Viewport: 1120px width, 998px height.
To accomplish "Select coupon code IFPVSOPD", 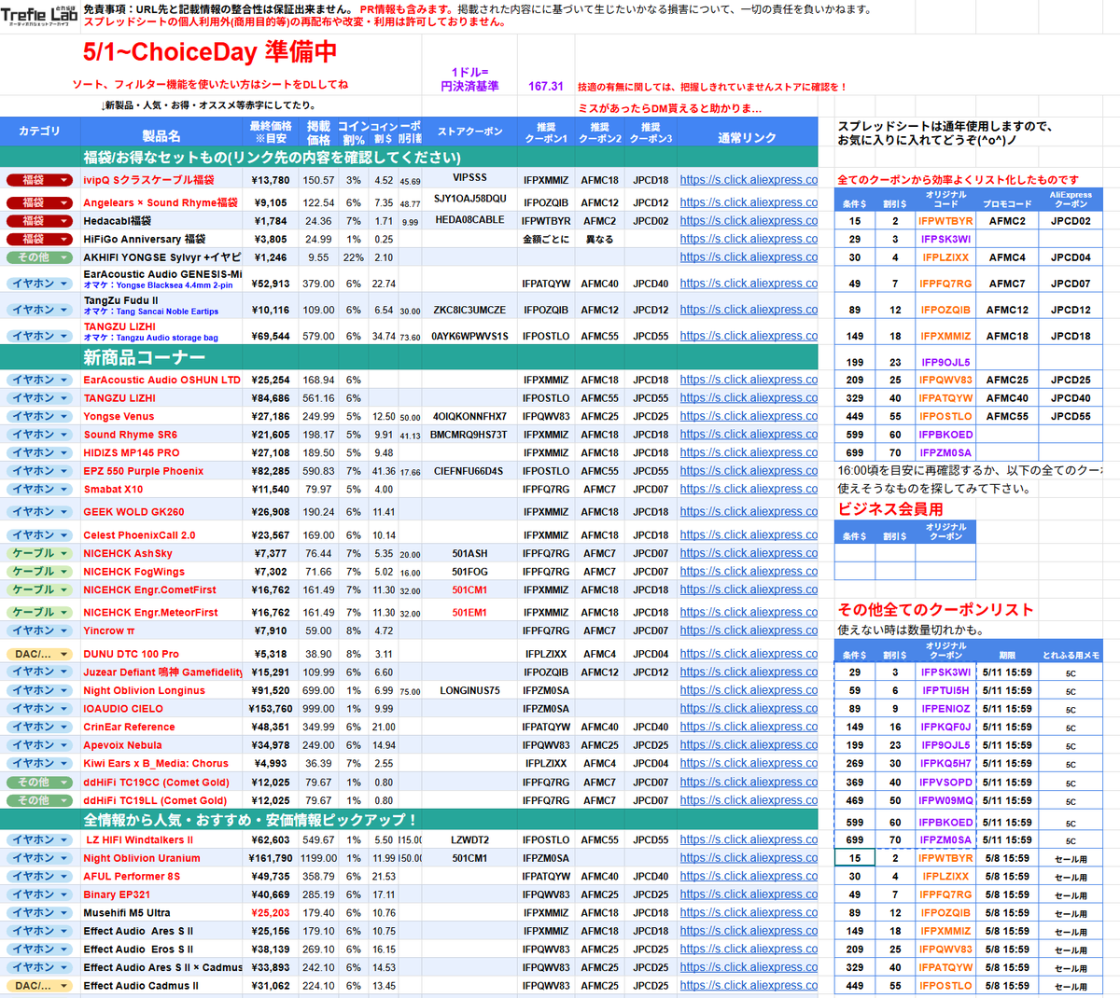I will point(945,783).
